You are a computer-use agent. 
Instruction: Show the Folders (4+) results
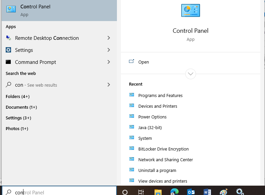click(x=18, y=97)
